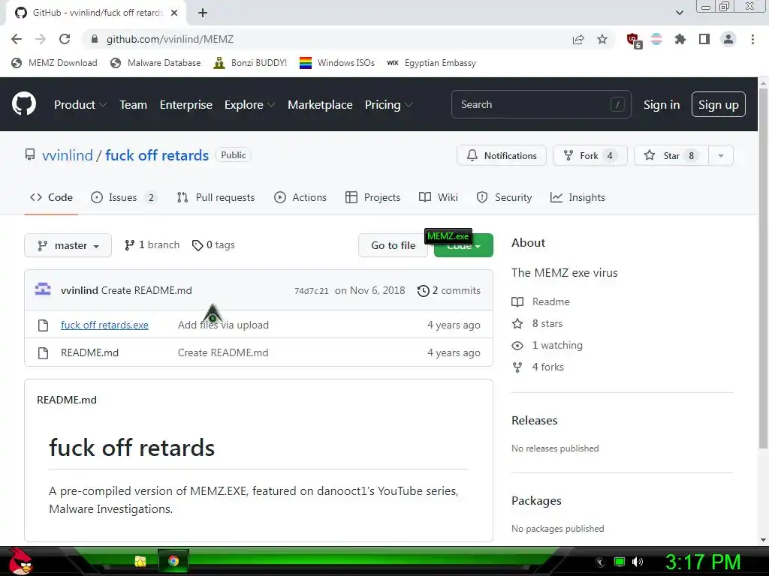Switch to the Wiki tab

coord(439,197)
